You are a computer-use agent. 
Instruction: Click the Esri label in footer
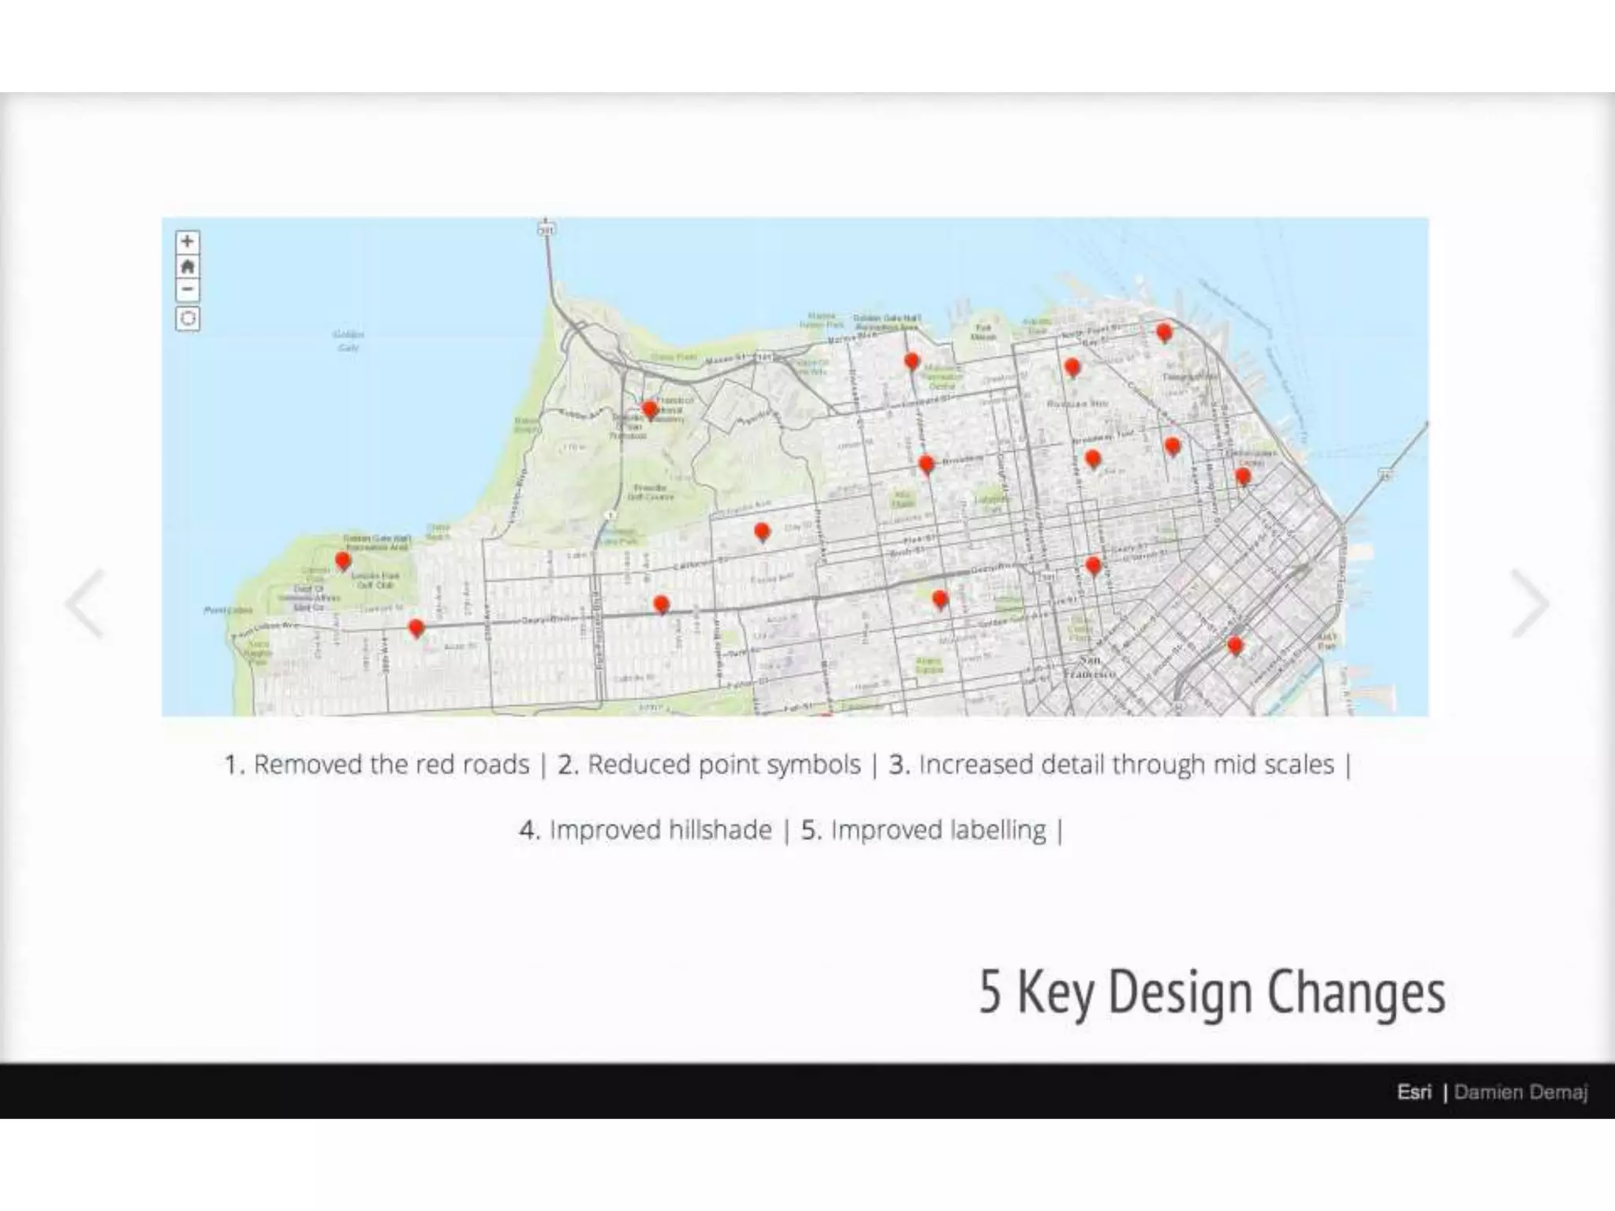click(1414, 1092)
